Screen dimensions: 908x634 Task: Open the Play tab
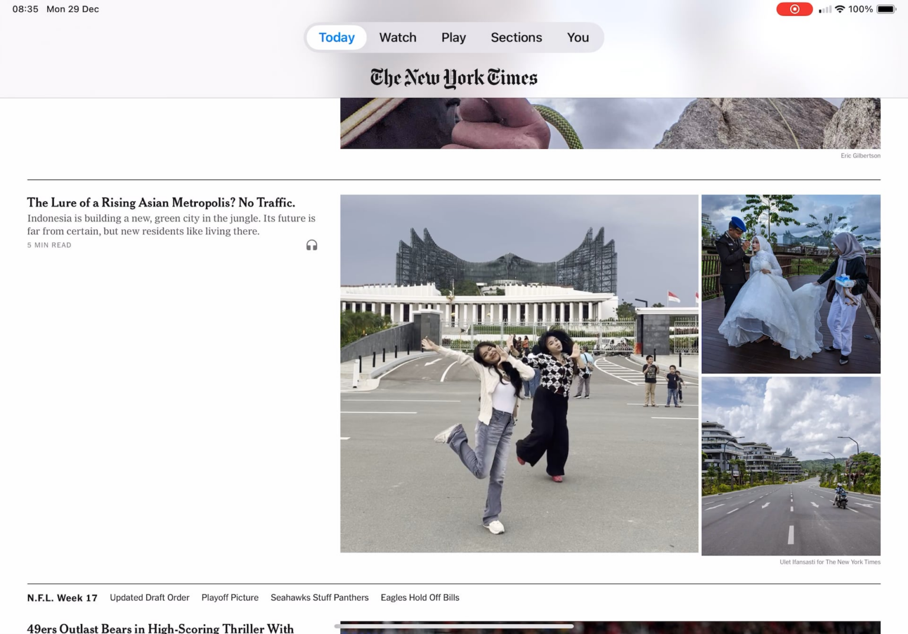point(453,37)
